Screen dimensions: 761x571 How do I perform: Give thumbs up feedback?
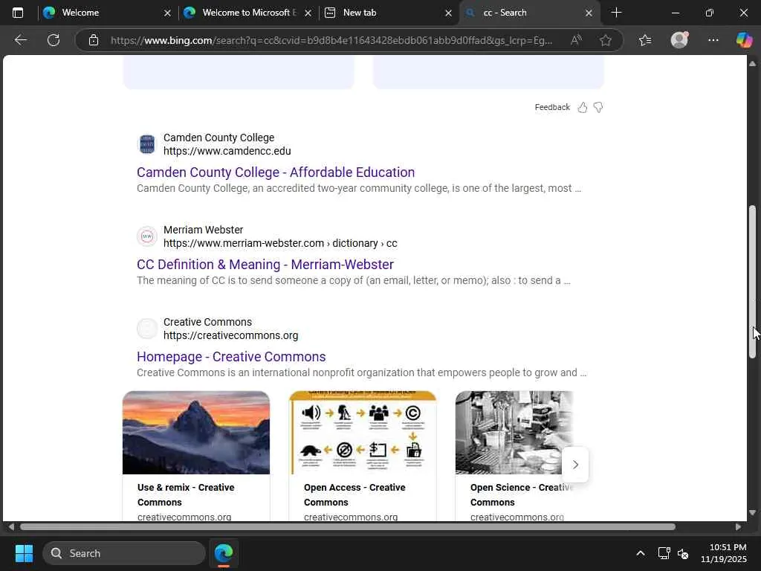click(583, 107)
